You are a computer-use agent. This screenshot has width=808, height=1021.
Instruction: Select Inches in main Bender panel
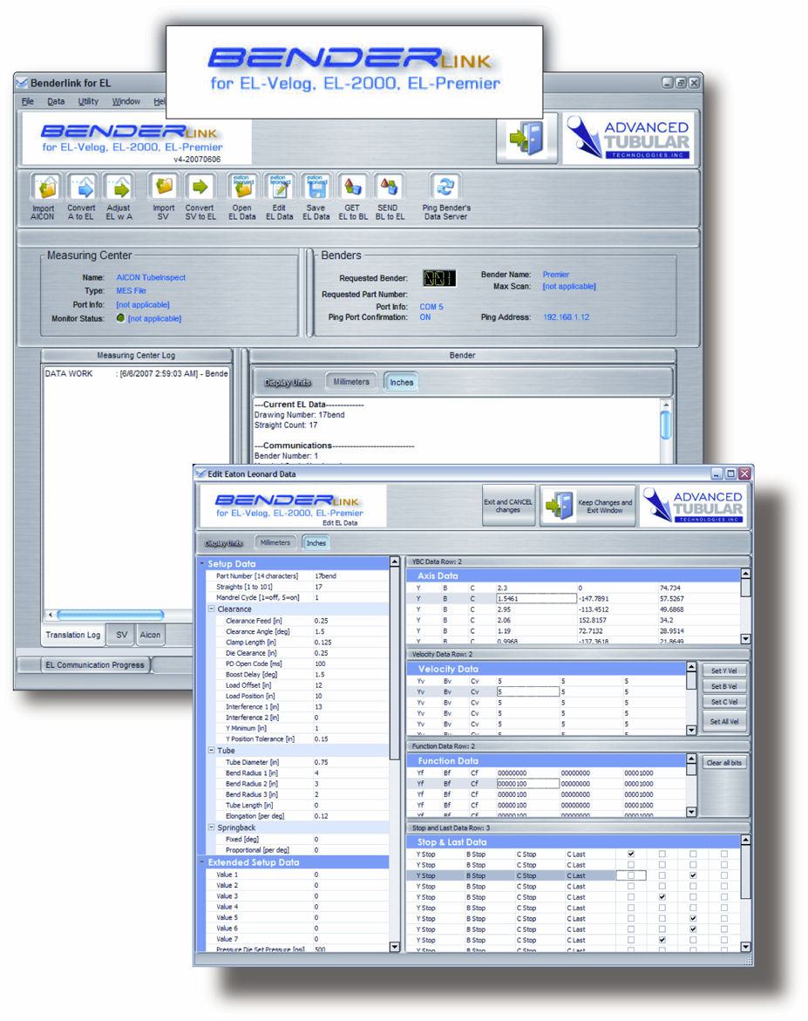pos(402,382)
